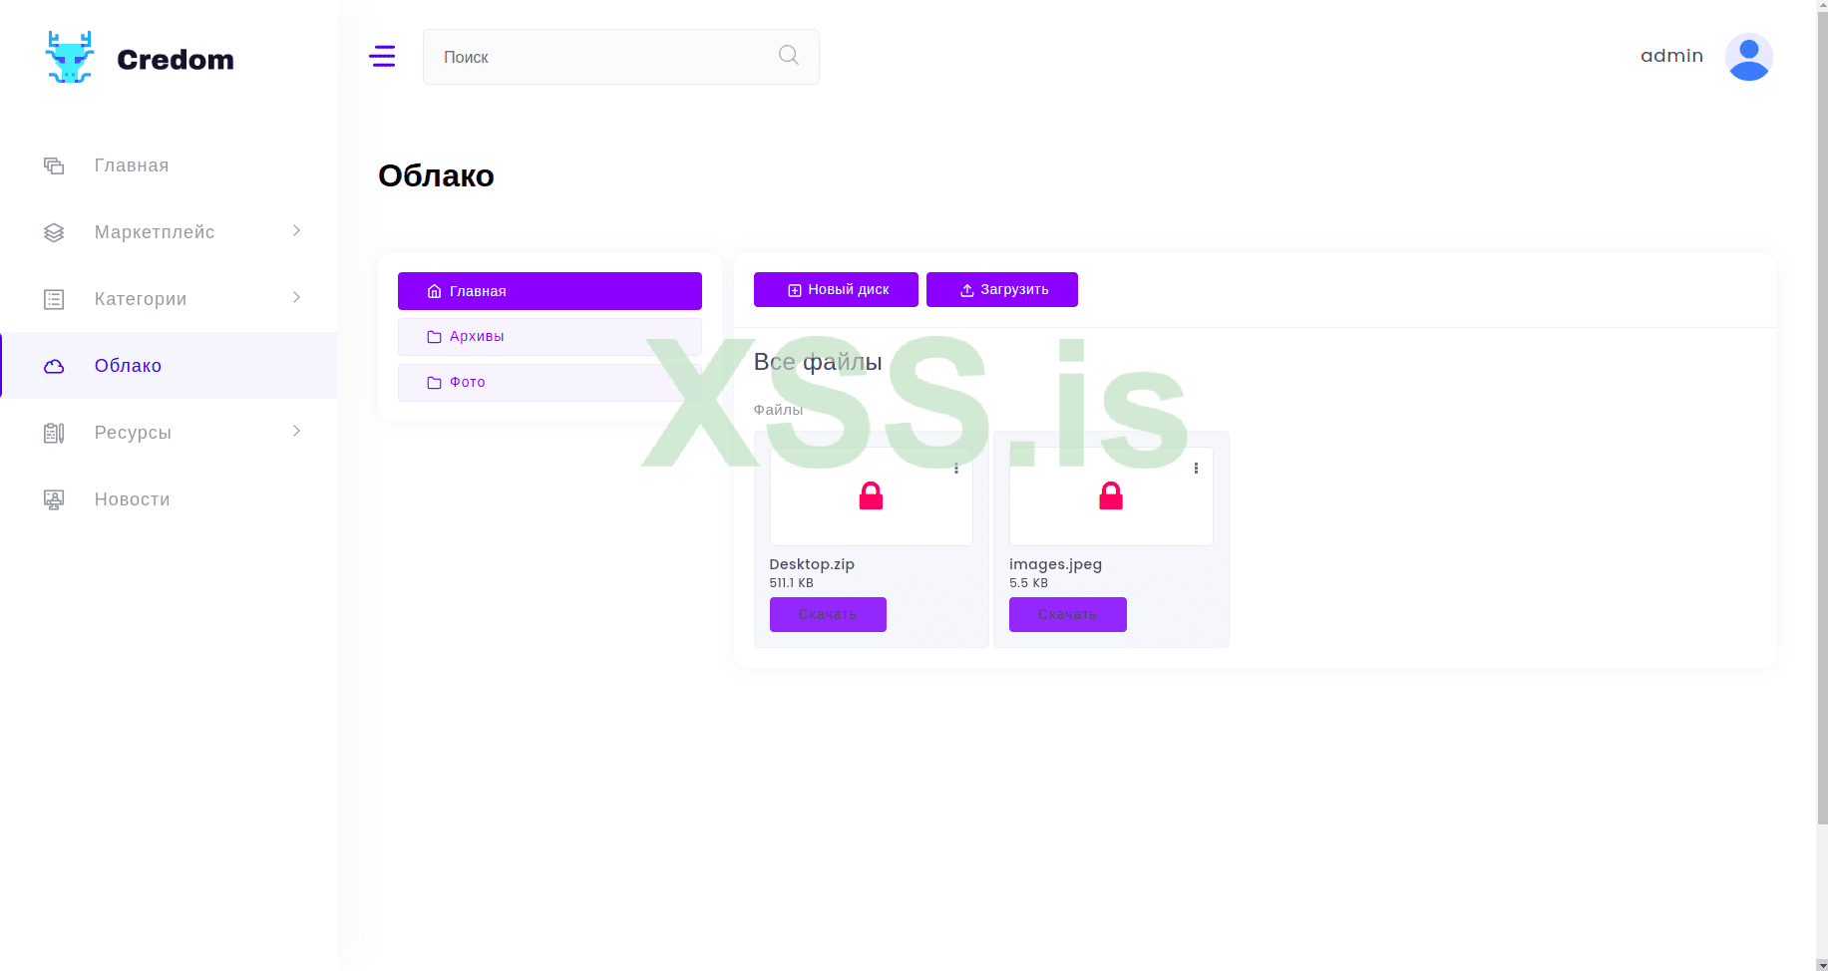Viewport: 1828px width, 971px height.
Task: Click the admin profile avatar
Action: point(1748,56)
